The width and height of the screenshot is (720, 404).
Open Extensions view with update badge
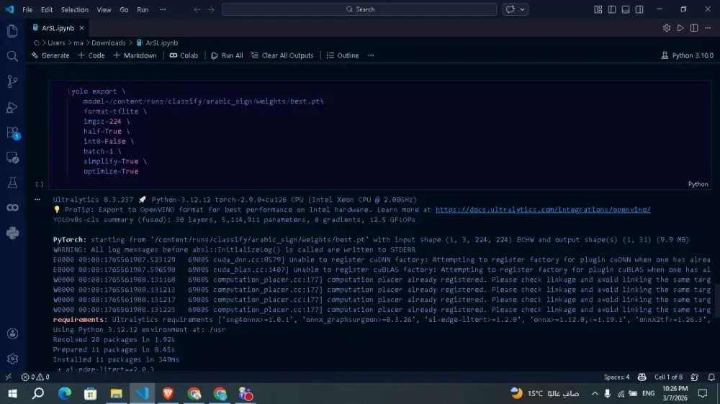pyautogui.click(x=12, y=133)
